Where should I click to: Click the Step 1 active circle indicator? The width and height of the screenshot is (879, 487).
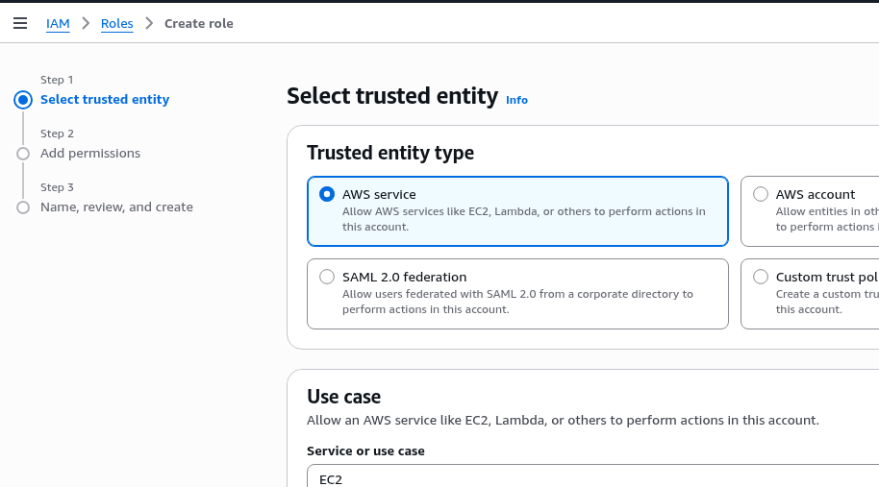pyautogui.click(x=23, y=99)
